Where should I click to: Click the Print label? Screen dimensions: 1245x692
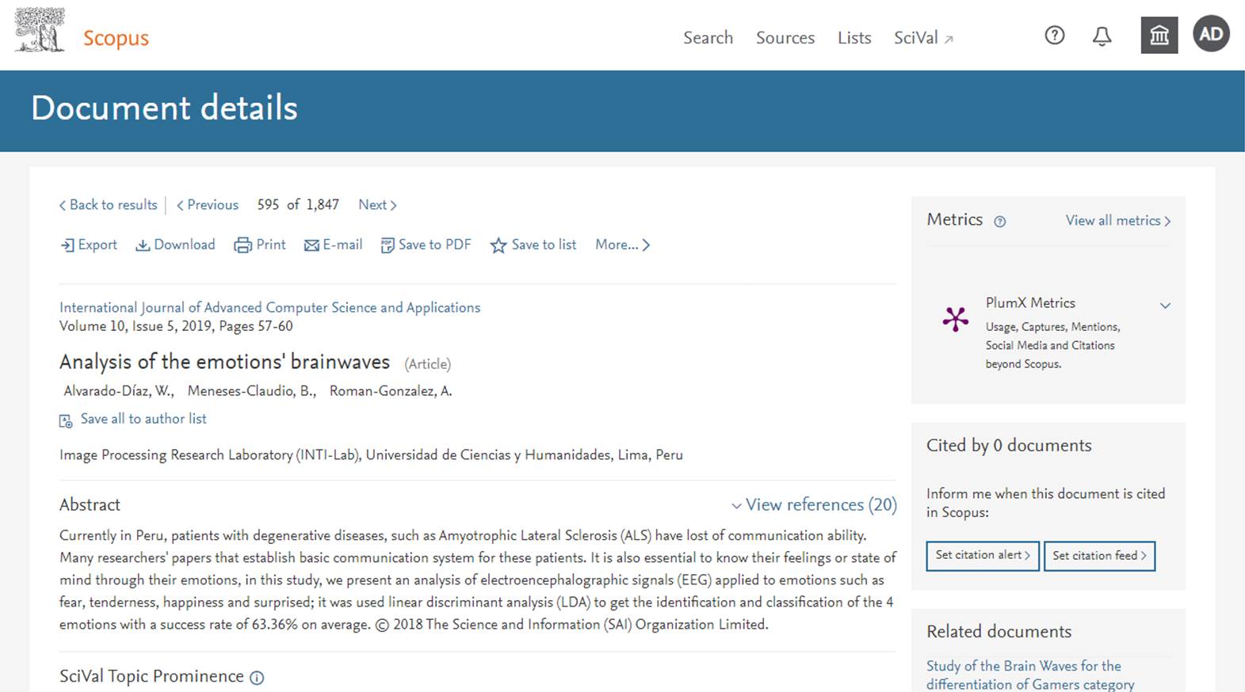click(271, 245)
